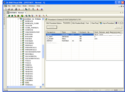Collapse the Procedure in Schema tree node
The width and height of the screenshot is (125, 92).
coord(18,19)
